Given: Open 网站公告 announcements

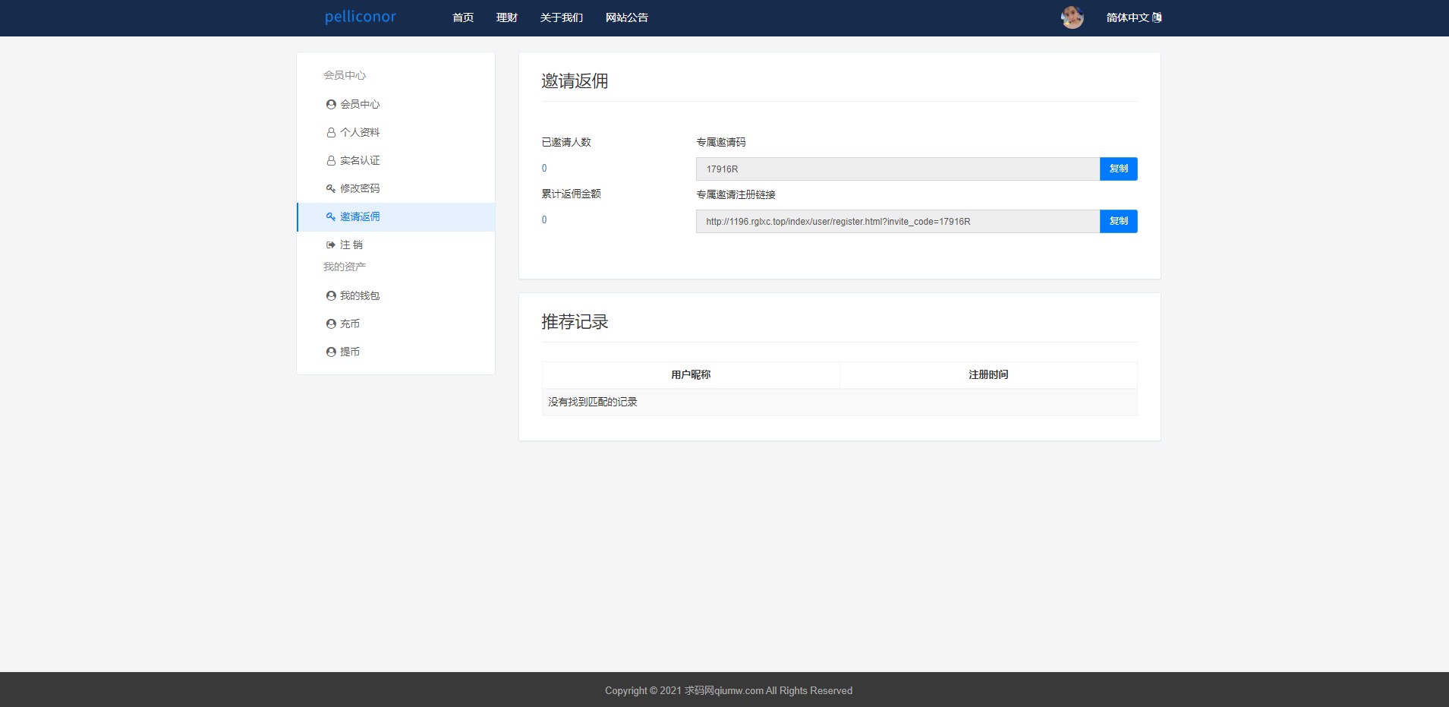Looking at the screenshot, I should click(x=627, y=17).
